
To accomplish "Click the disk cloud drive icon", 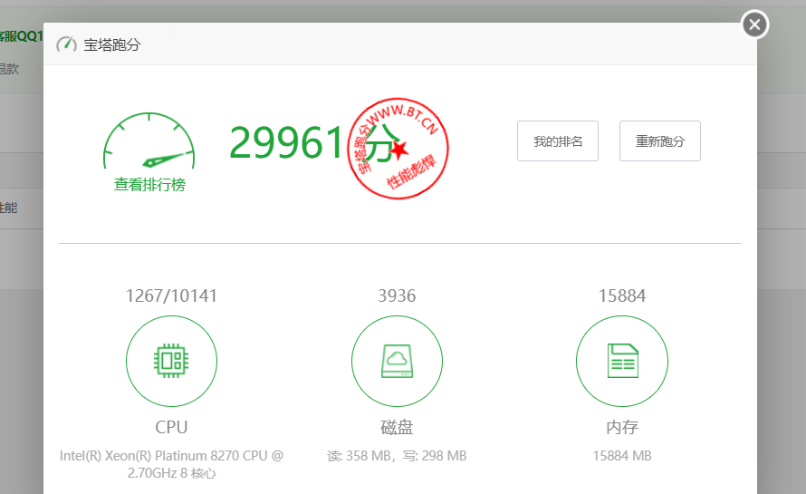I will click(x=397, y=361).
